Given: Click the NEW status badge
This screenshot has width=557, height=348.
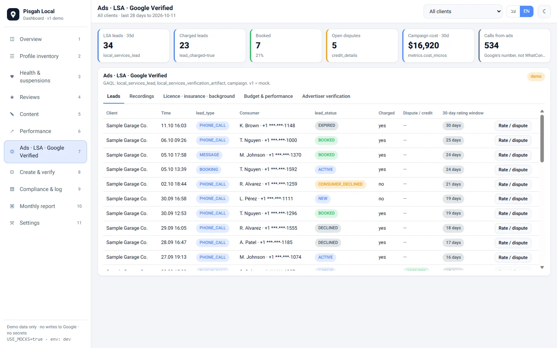Looking at the screenshot, I should coord(323,199).
